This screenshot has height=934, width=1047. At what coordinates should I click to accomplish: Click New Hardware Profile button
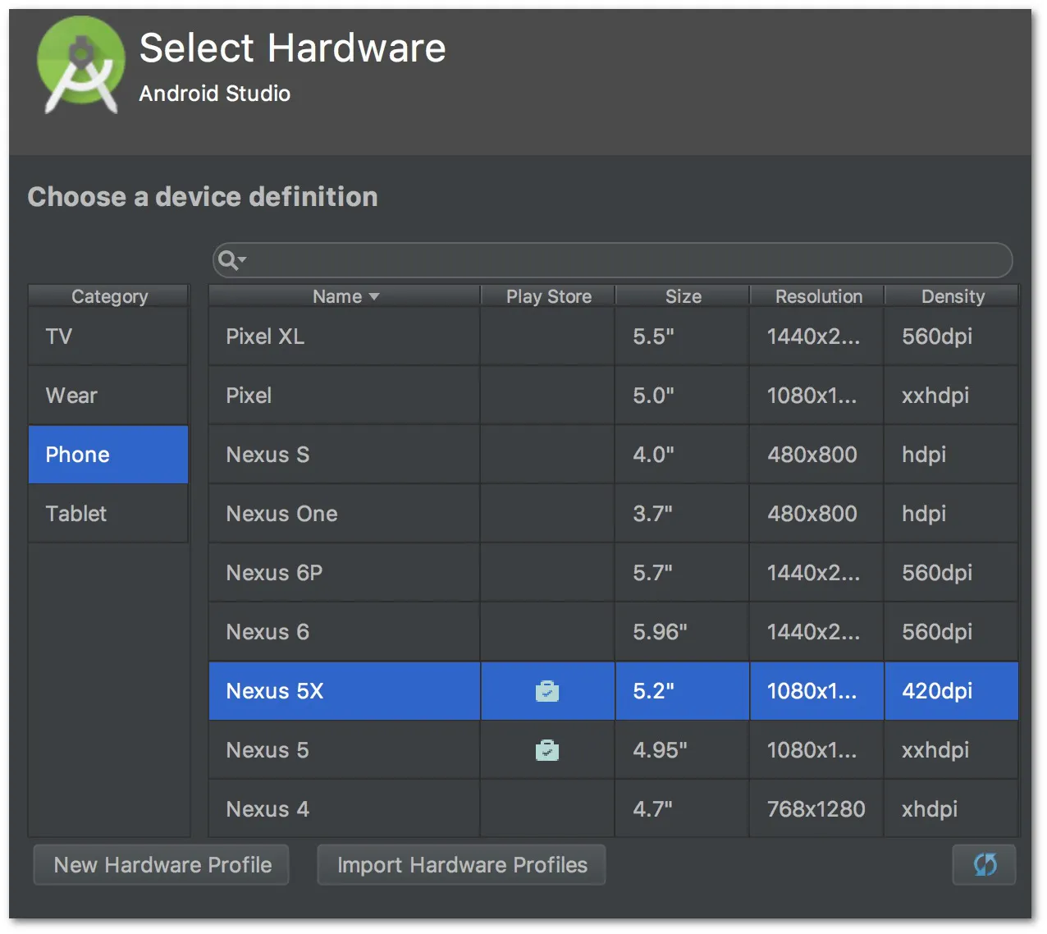point(162,864)
